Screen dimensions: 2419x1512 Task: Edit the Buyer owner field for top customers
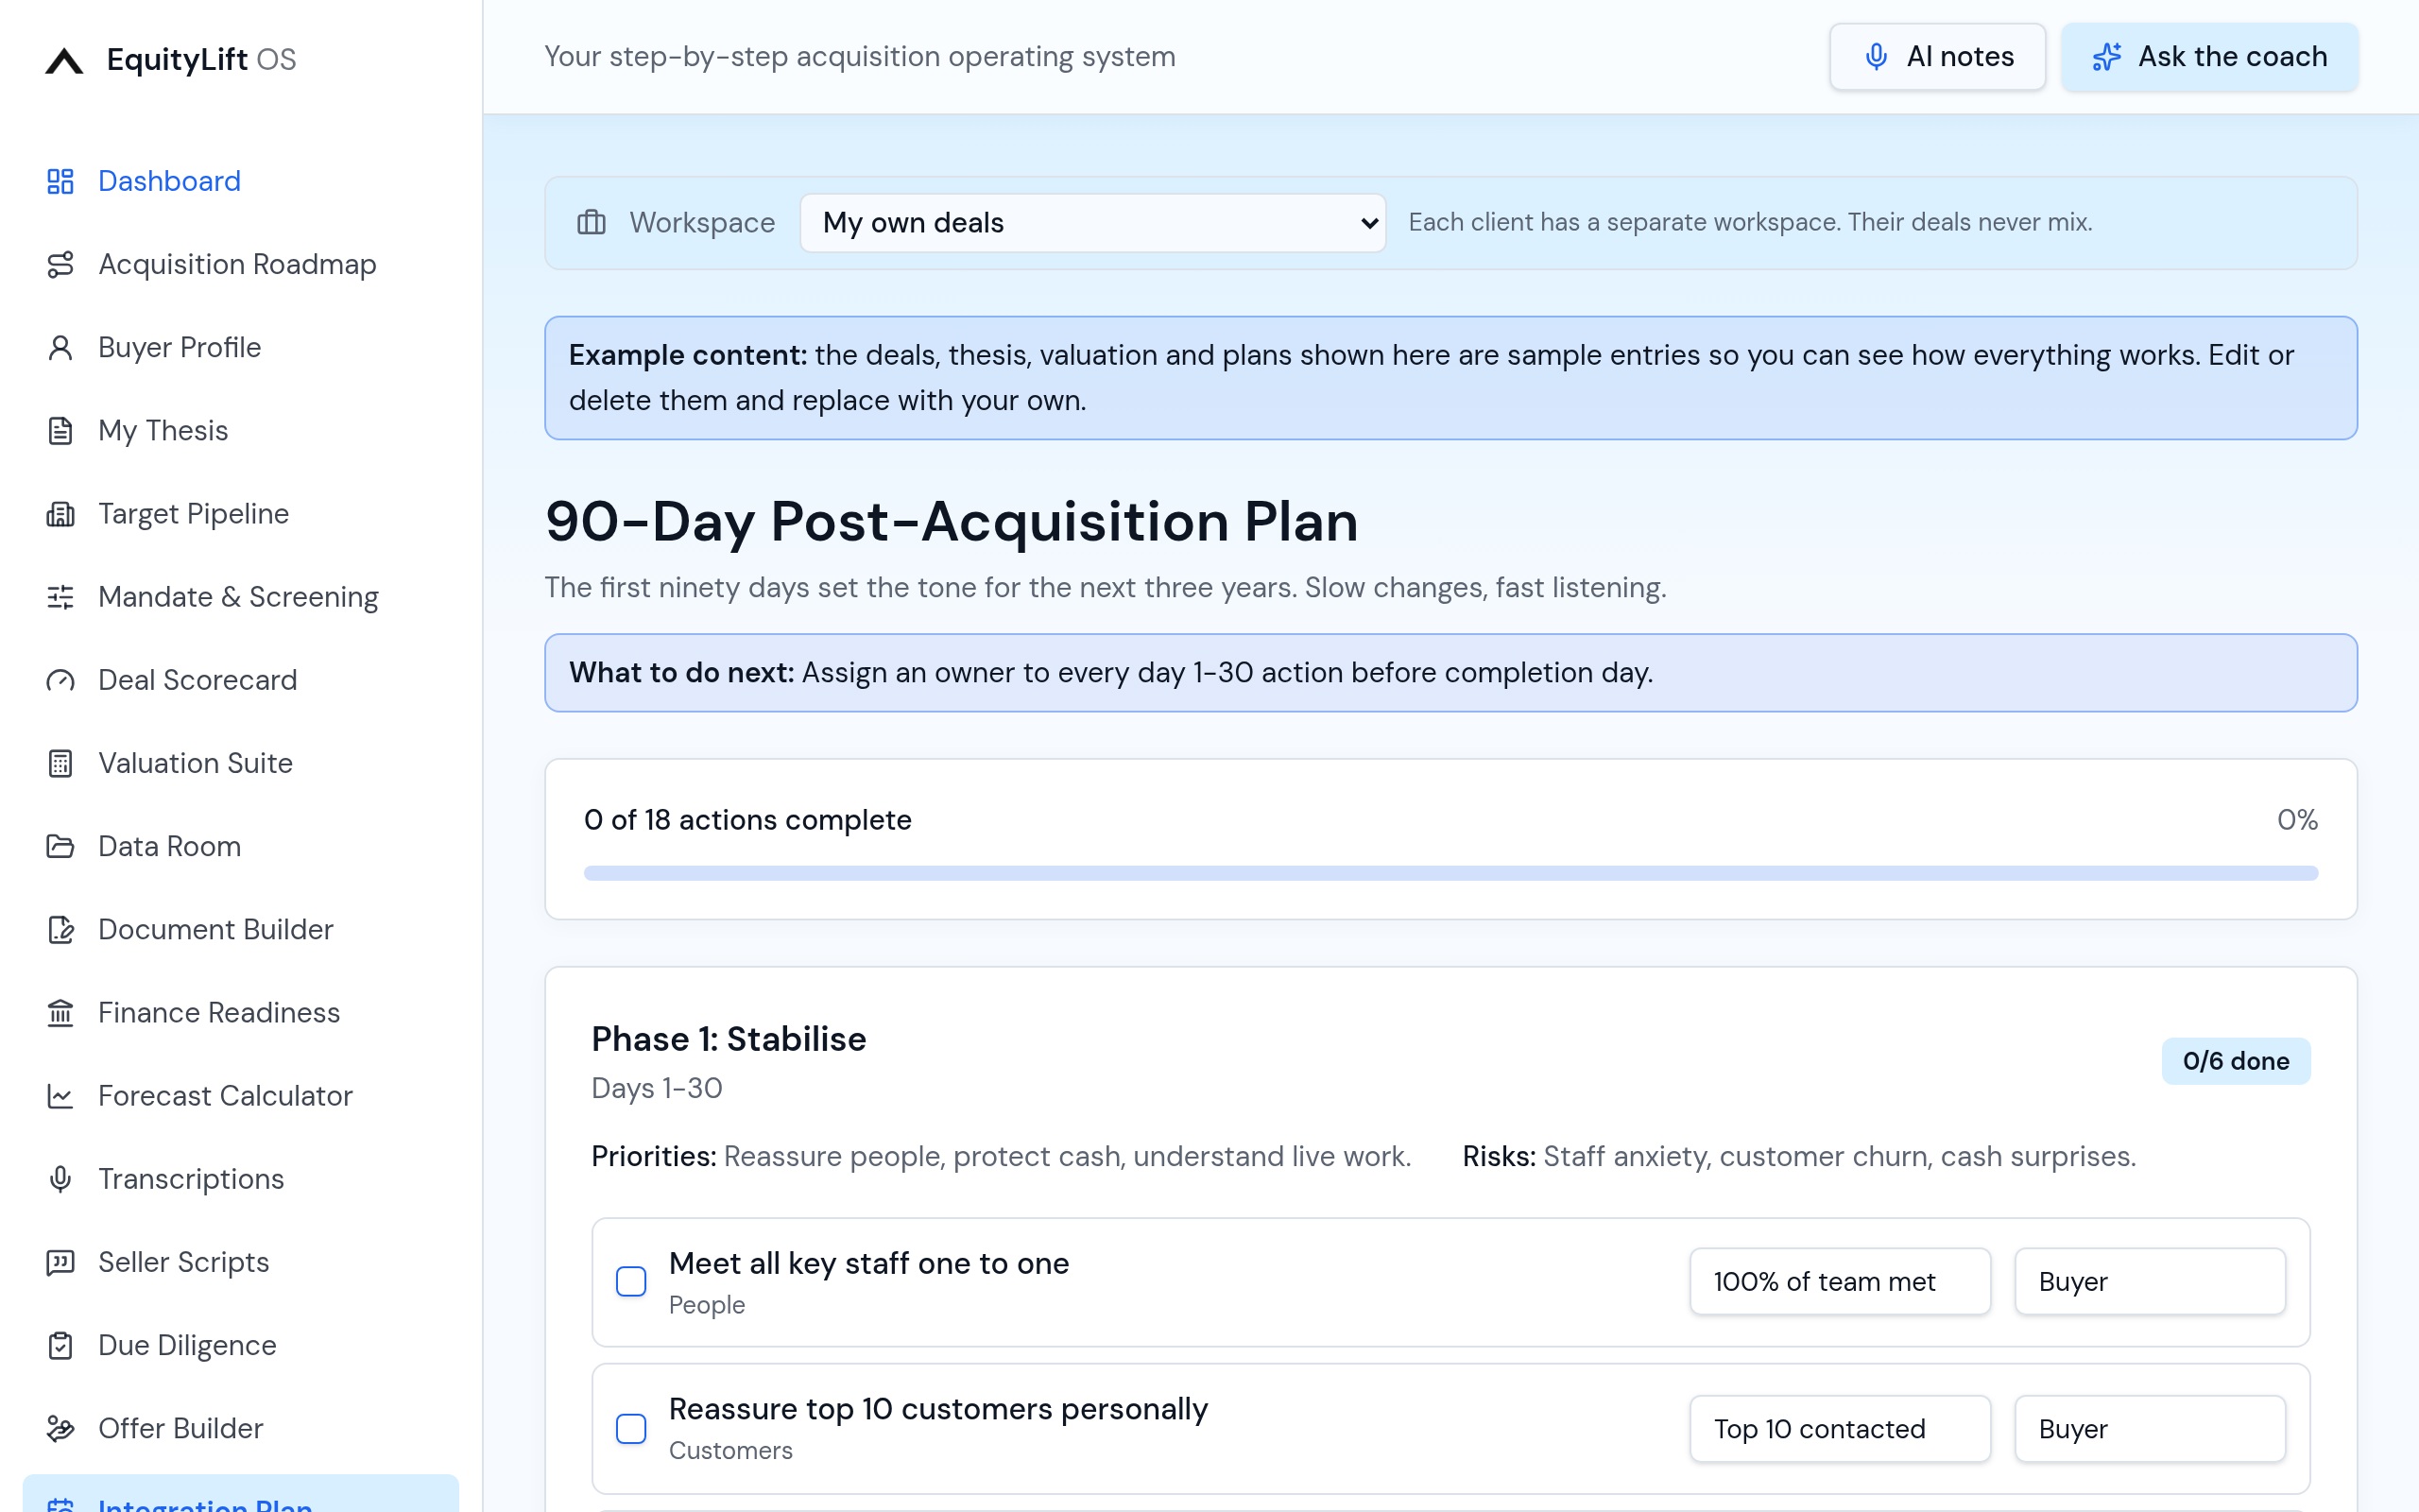pyautogui.click(x=2150, y=1428)
